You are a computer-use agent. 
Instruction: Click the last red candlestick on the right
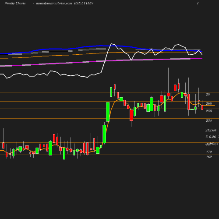tap(202, 107)
